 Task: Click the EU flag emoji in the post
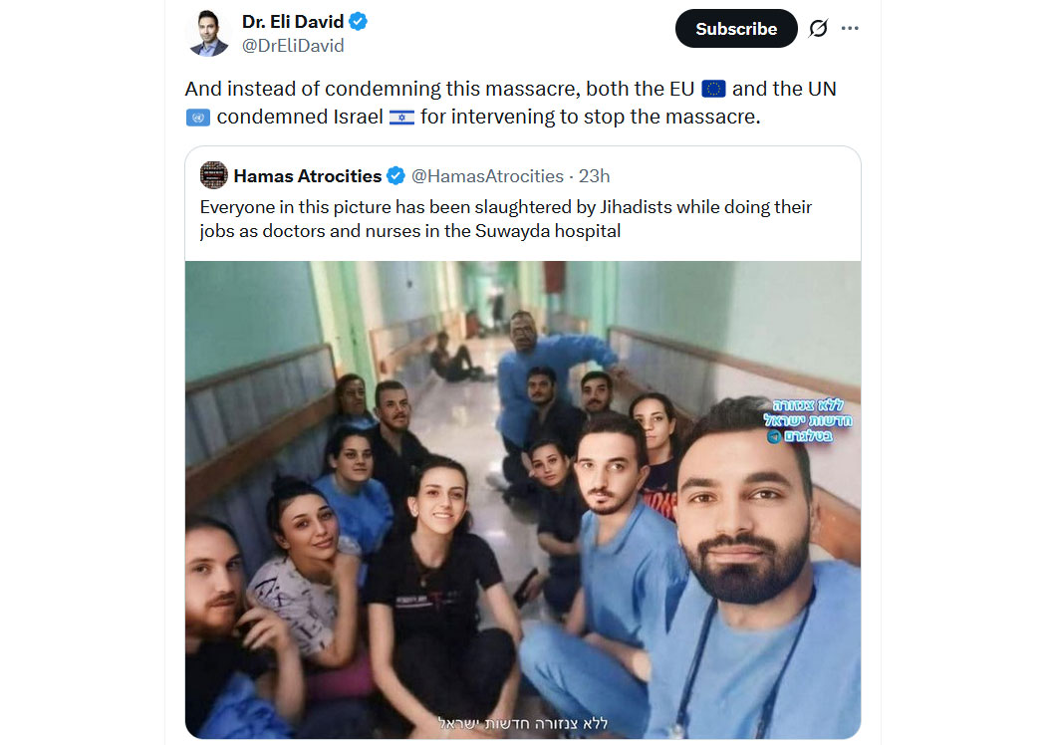714,89
